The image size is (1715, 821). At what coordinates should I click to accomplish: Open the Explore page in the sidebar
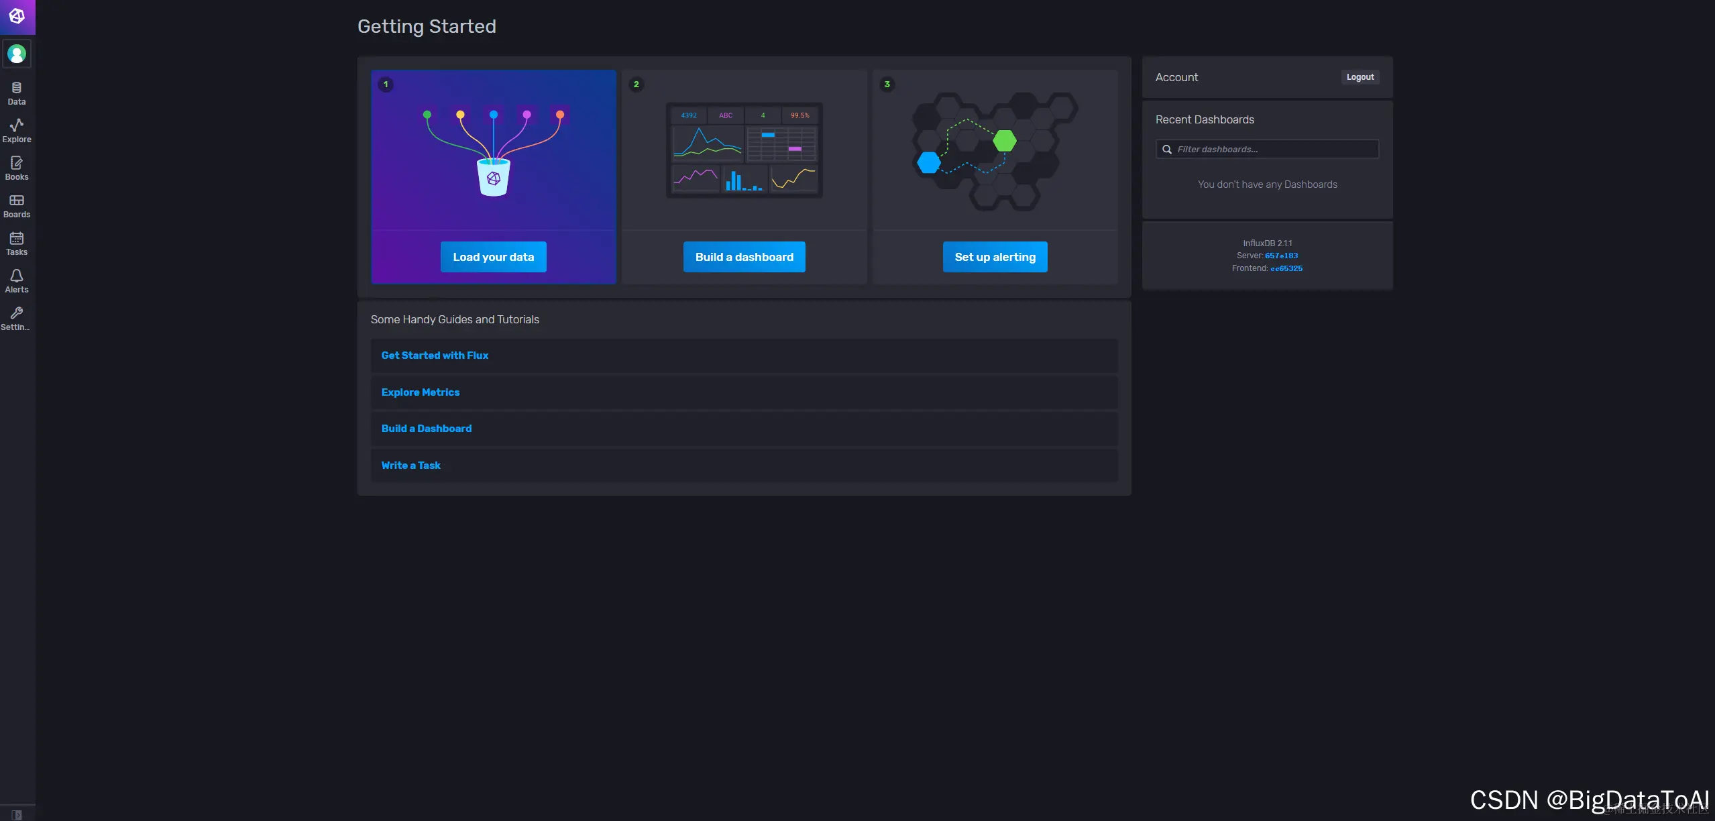tap(17, 131)
